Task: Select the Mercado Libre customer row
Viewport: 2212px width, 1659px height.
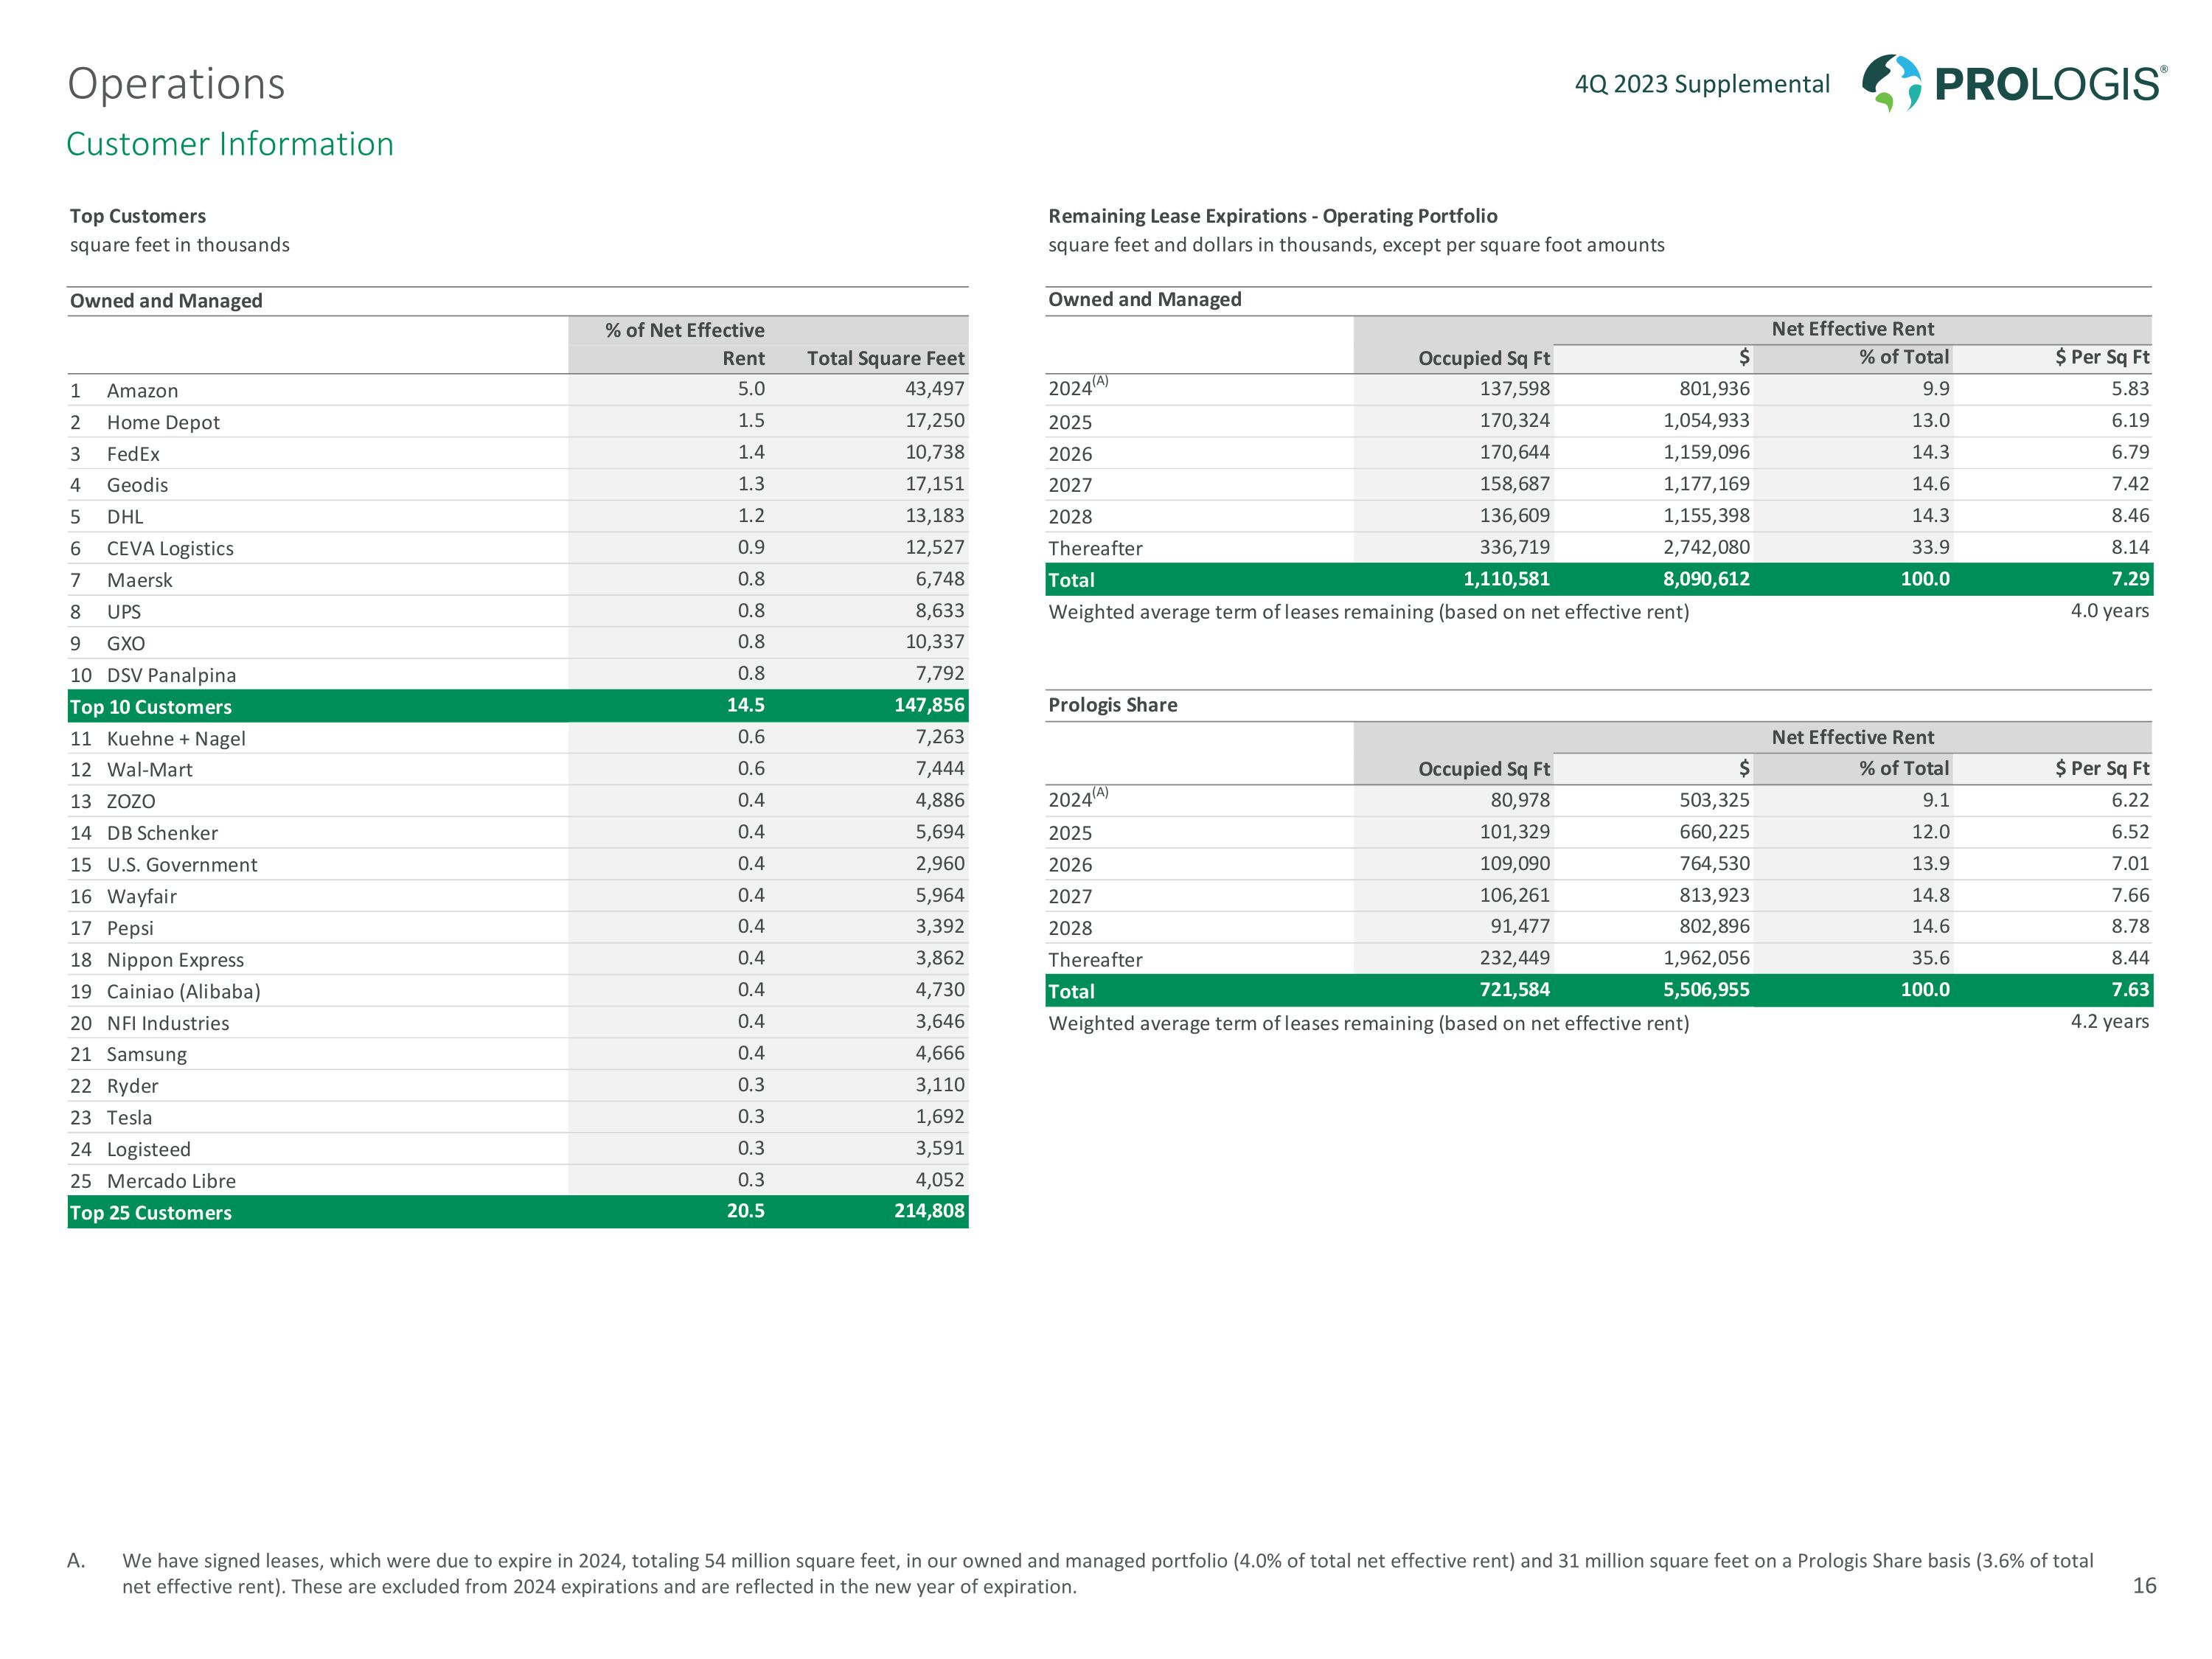Action: click(171, 1181)
